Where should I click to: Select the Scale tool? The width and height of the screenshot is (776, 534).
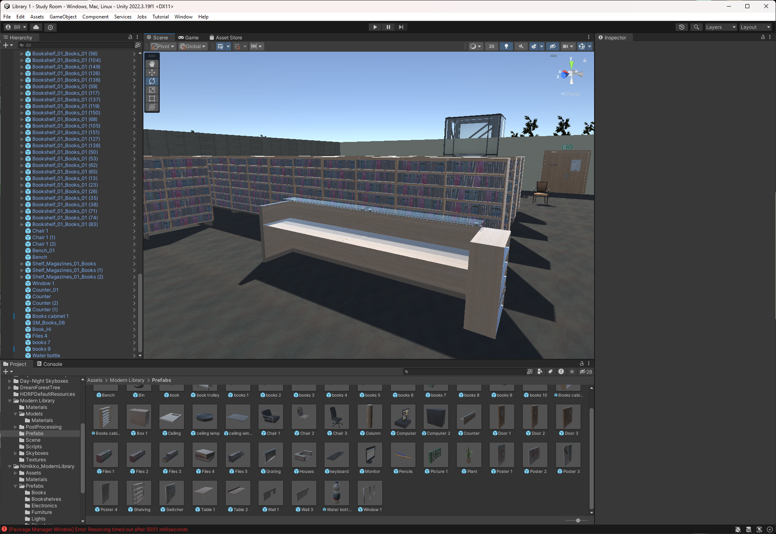[152, 90]
